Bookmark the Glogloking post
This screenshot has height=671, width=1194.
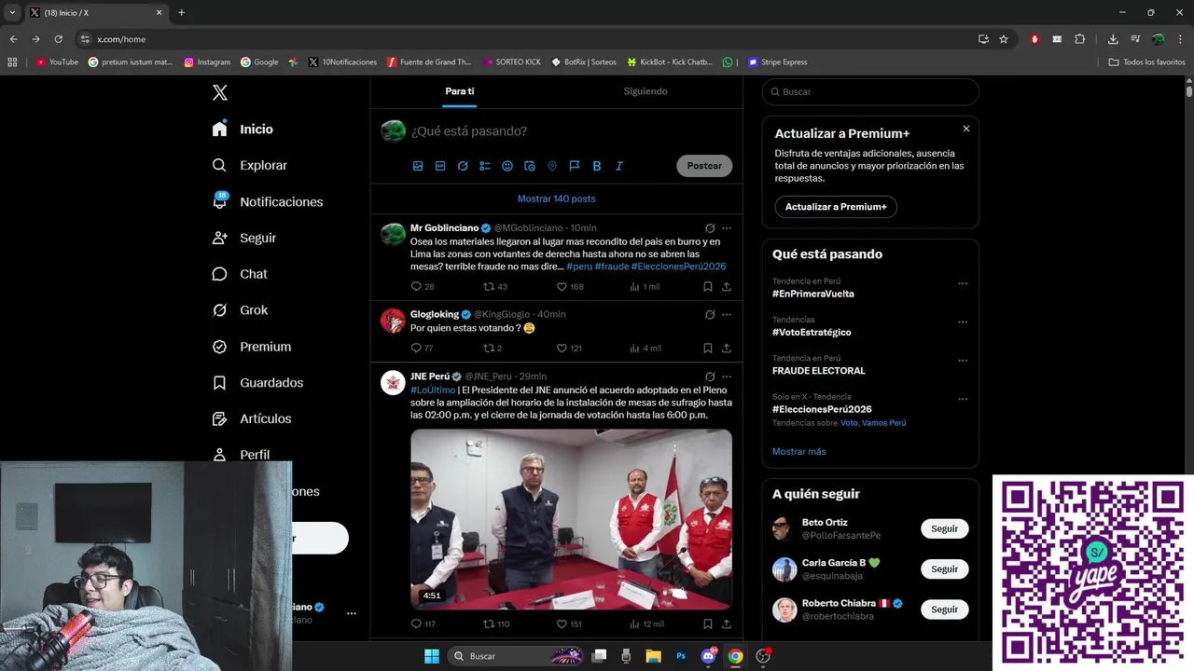point(708,349)
